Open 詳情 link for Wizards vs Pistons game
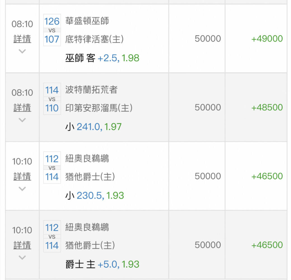The image size is (291, 280). [22, 39]
